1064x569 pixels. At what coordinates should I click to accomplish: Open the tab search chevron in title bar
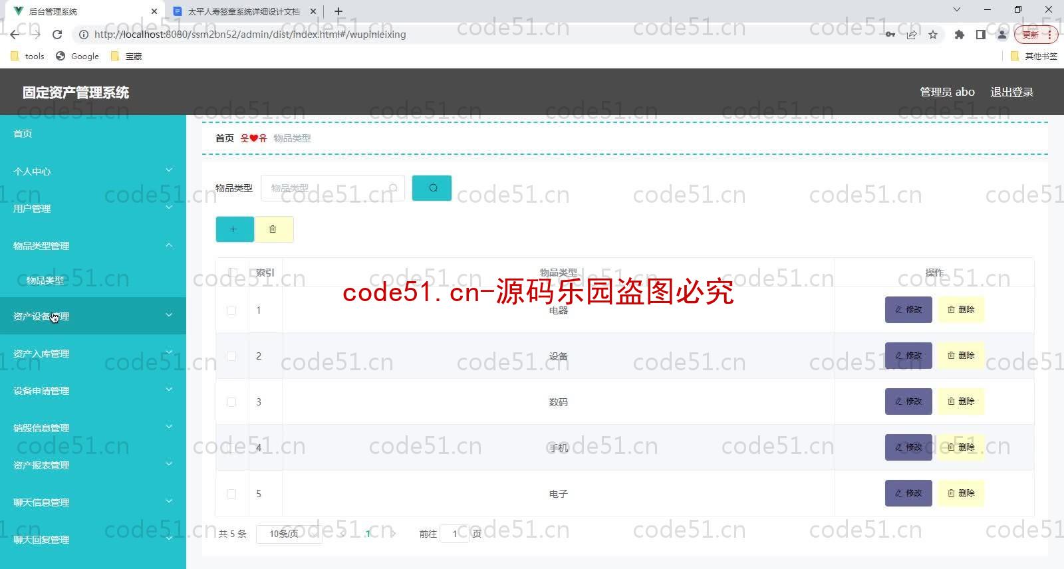click(x=956, y=10)
